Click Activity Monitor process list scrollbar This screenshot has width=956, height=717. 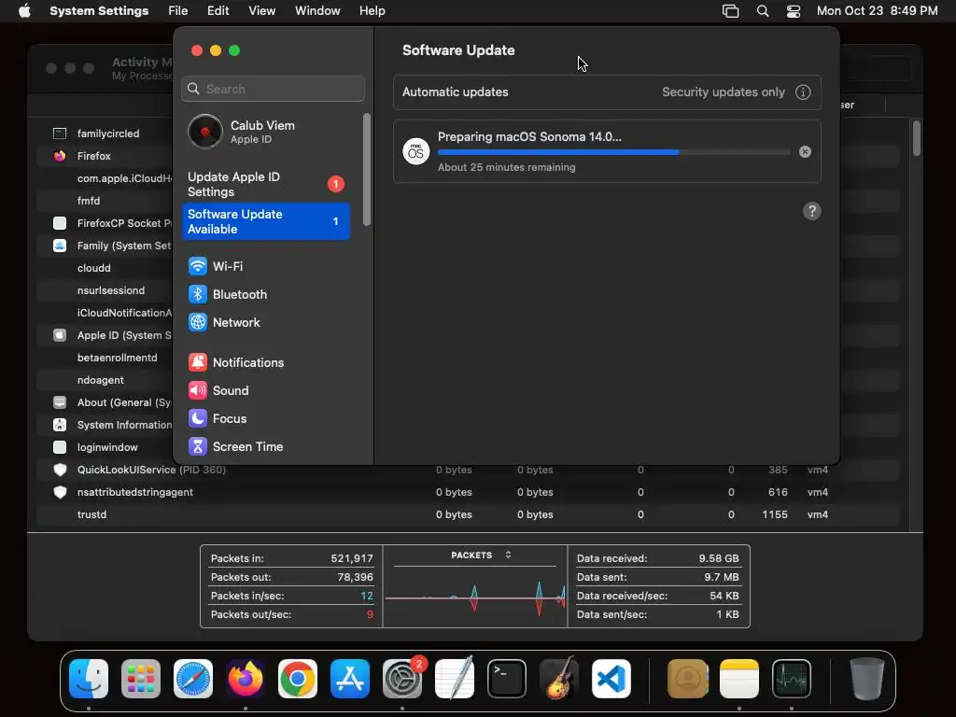point(917,138)
